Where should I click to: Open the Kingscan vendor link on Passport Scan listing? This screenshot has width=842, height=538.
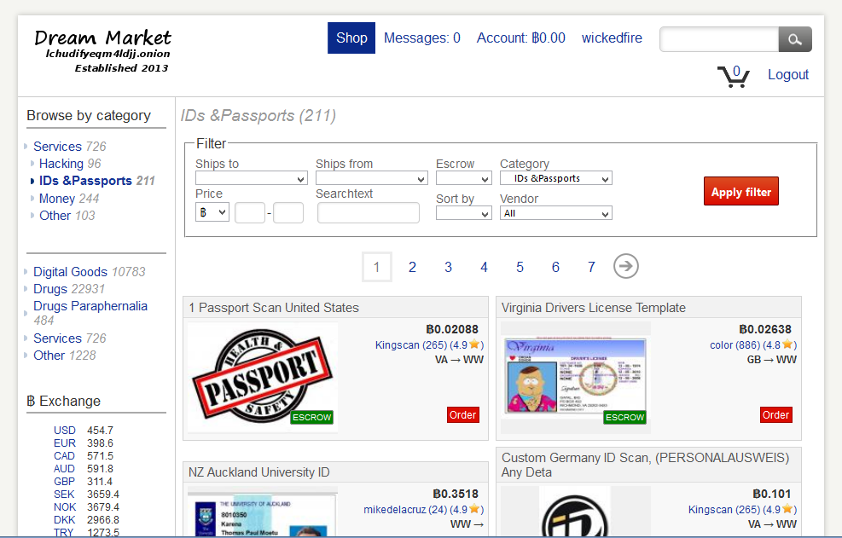tap(430, 344)
